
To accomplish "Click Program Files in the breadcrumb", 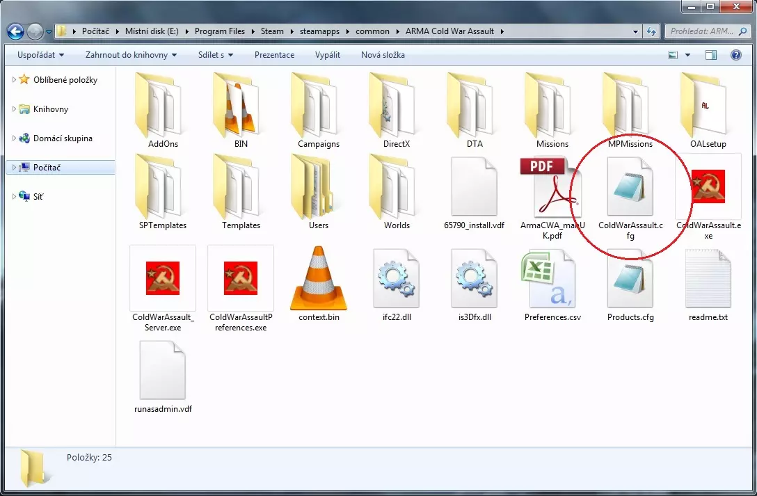I will tap(220, 31).
